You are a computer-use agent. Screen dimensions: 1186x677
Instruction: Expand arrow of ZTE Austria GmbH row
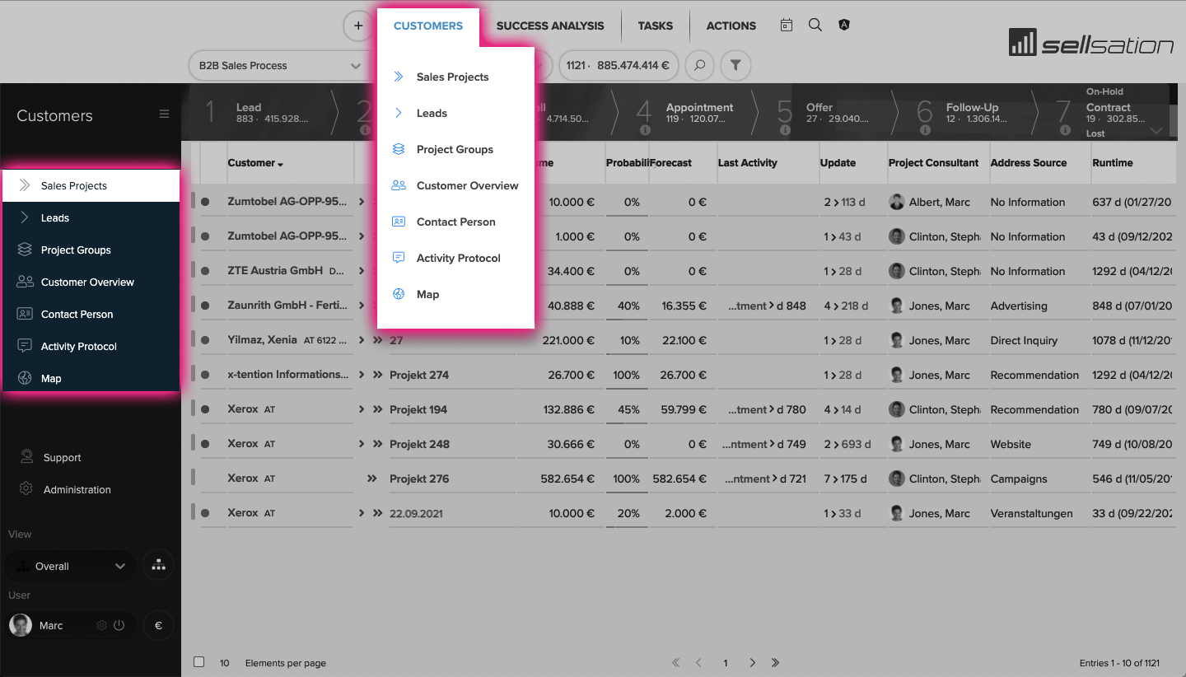coord(362,271)
